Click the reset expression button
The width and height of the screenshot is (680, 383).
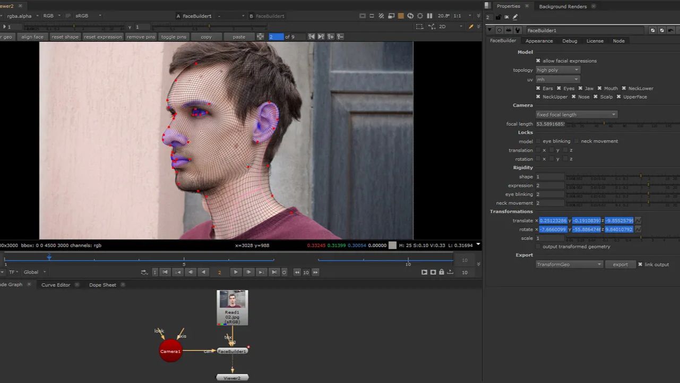pyautogui.click(x=102, y=37)
